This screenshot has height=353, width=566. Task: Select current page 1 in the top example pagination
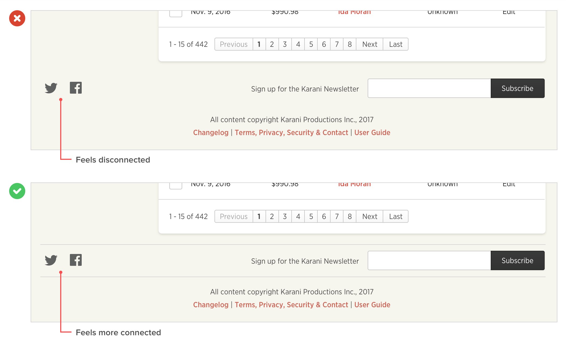[259, 44]
